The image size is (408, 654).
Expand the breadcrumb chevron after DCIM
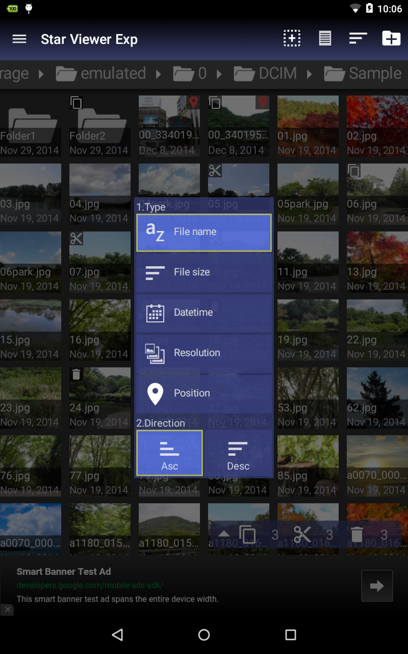tap(310, 73)
